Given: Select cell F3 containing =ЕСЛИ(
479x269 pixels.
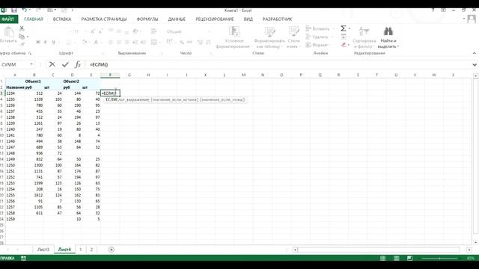Looking at the screenshot, I should 110,93.
